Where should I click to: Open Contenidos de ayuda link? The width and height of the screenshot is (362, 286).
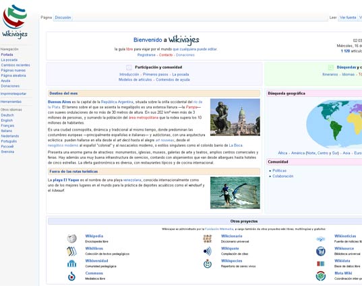click(x=173, y=79)
